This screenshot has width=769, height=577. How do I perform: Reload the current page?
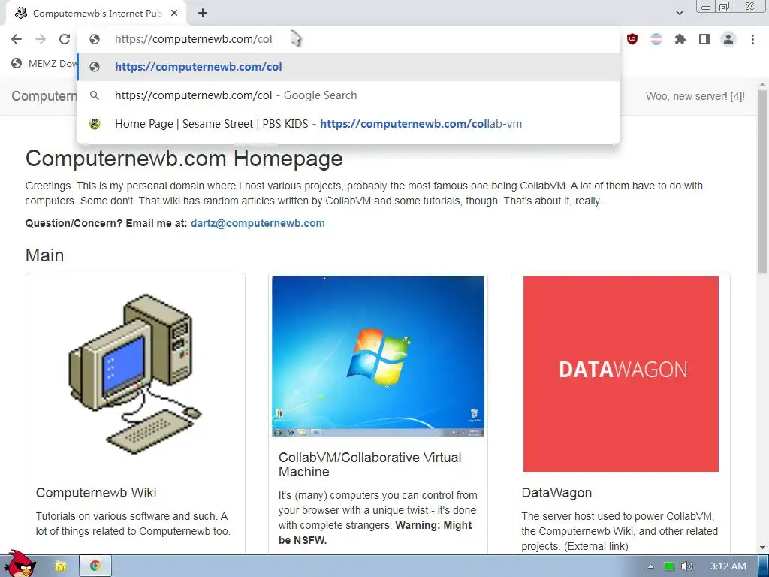tap(65, 39)
